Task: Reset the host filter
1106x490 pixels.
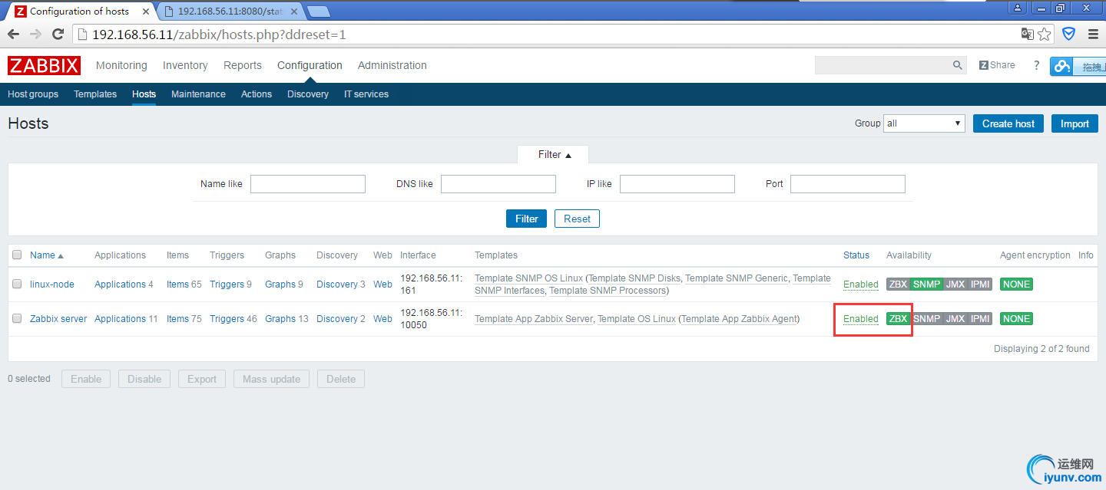Action: [577, 219]
